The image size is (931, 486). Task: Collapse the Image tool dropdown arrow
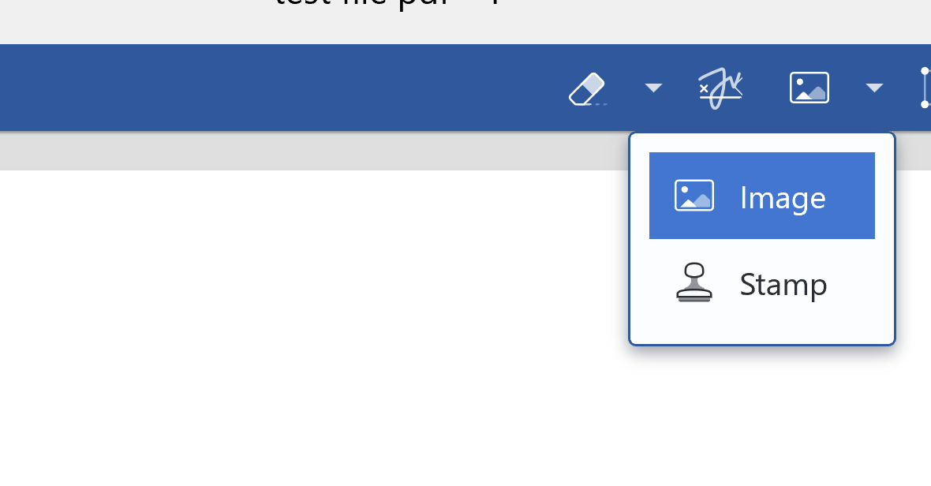click(874, 88)
